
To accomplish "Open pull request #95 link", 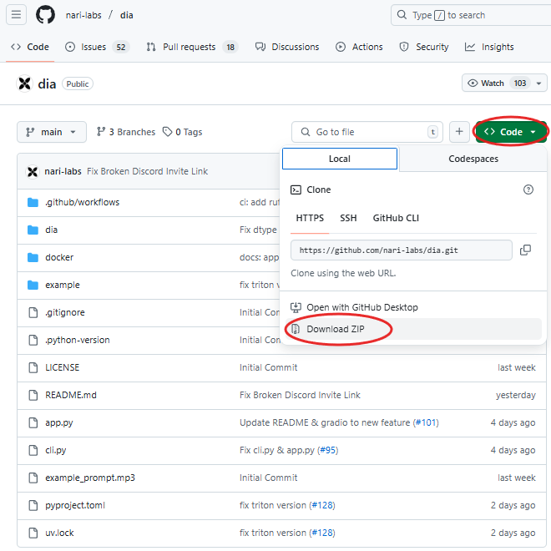I will pyautogui.click(x=328, y=450).
